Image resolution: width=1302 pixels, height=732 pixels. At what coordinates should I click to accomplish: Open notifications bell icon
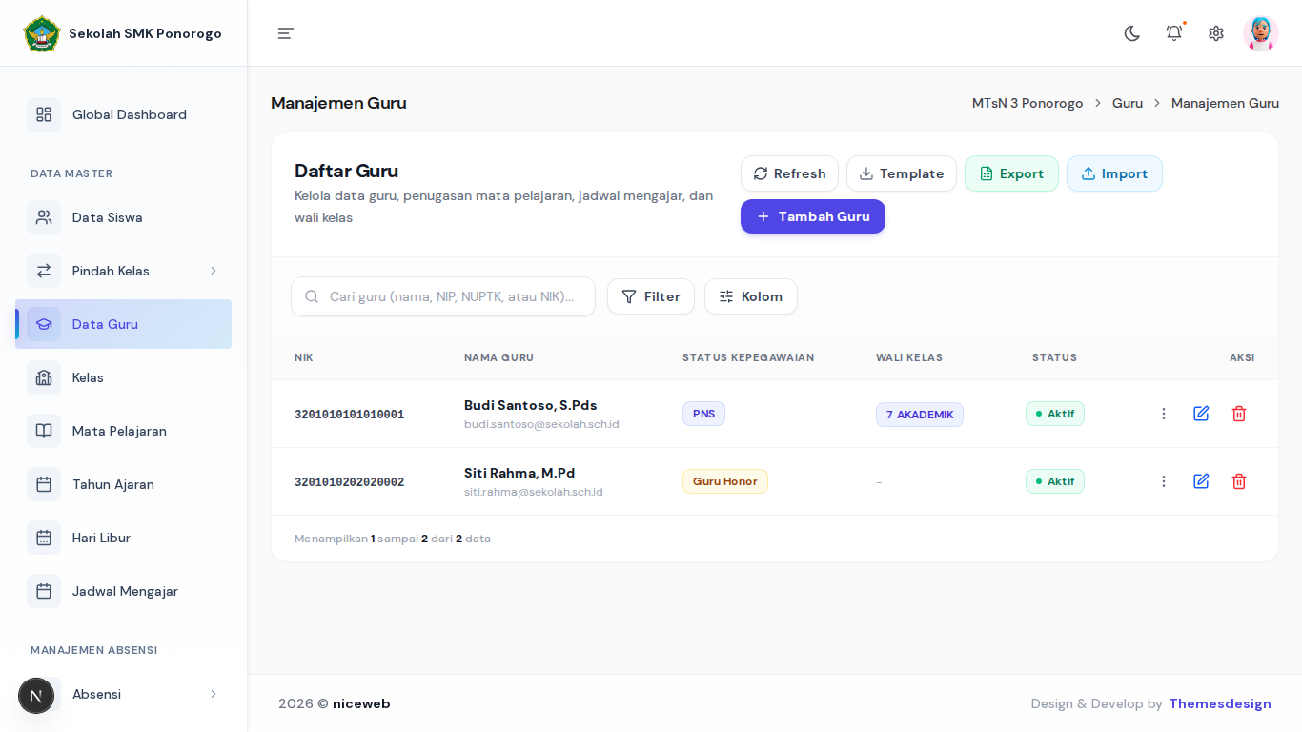(x=1174, y=33)
